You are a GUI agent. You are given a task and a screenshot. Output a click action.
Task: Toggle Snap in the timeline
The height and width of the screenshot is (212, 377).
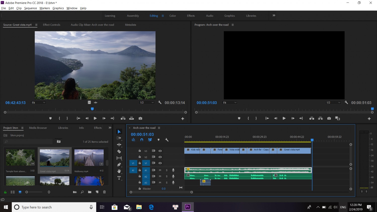point(142,140)
